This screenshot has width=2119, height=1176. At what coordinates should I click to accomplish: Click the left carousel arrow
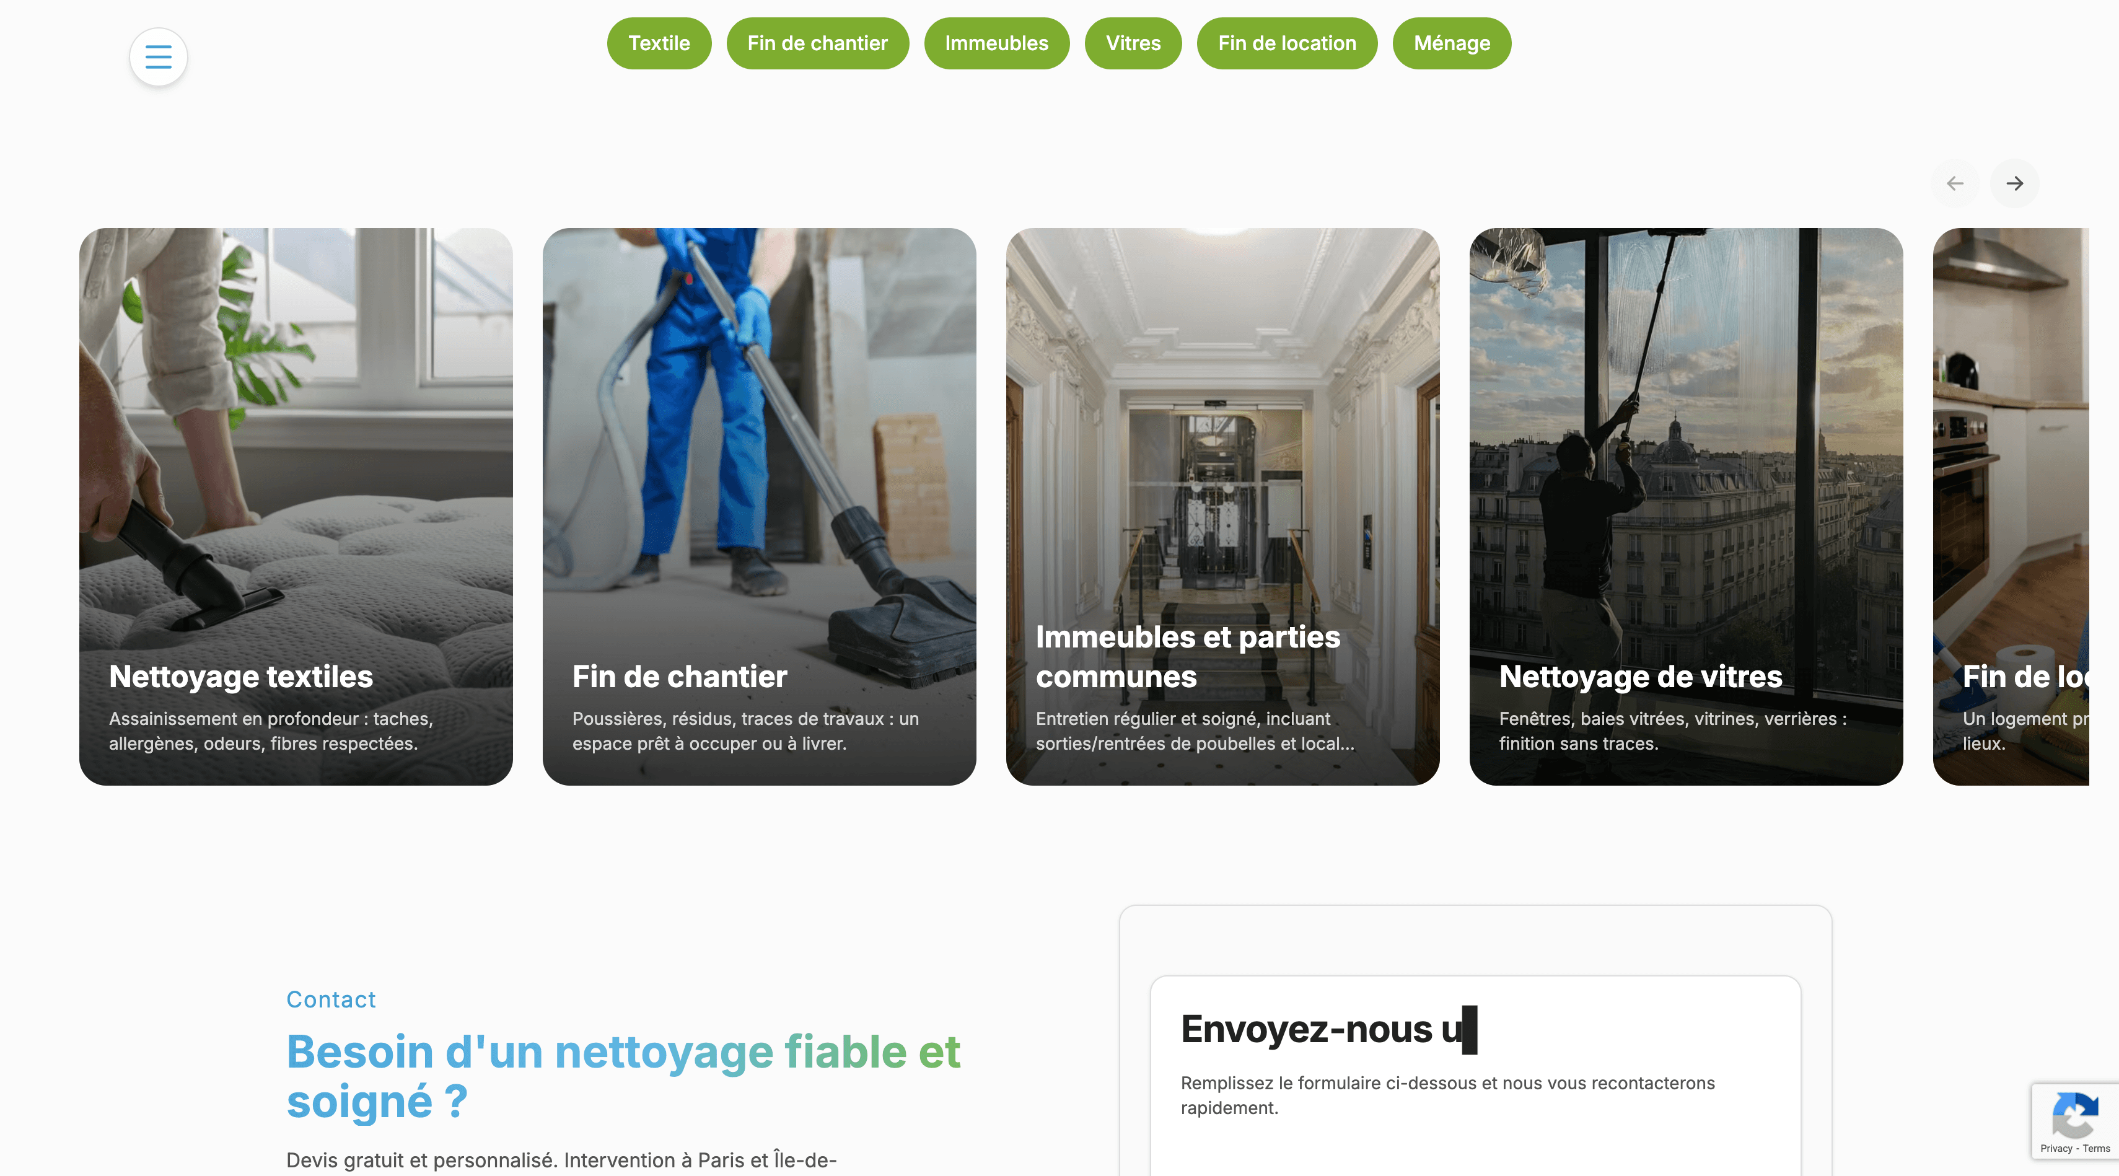(x=1954, y=183)
